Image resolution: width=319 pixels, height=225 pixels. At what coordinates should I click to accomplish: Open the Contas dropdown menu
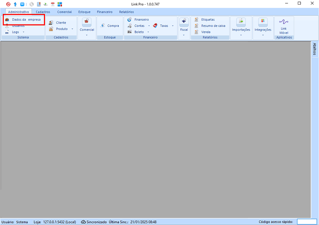(x=148, y=26)
